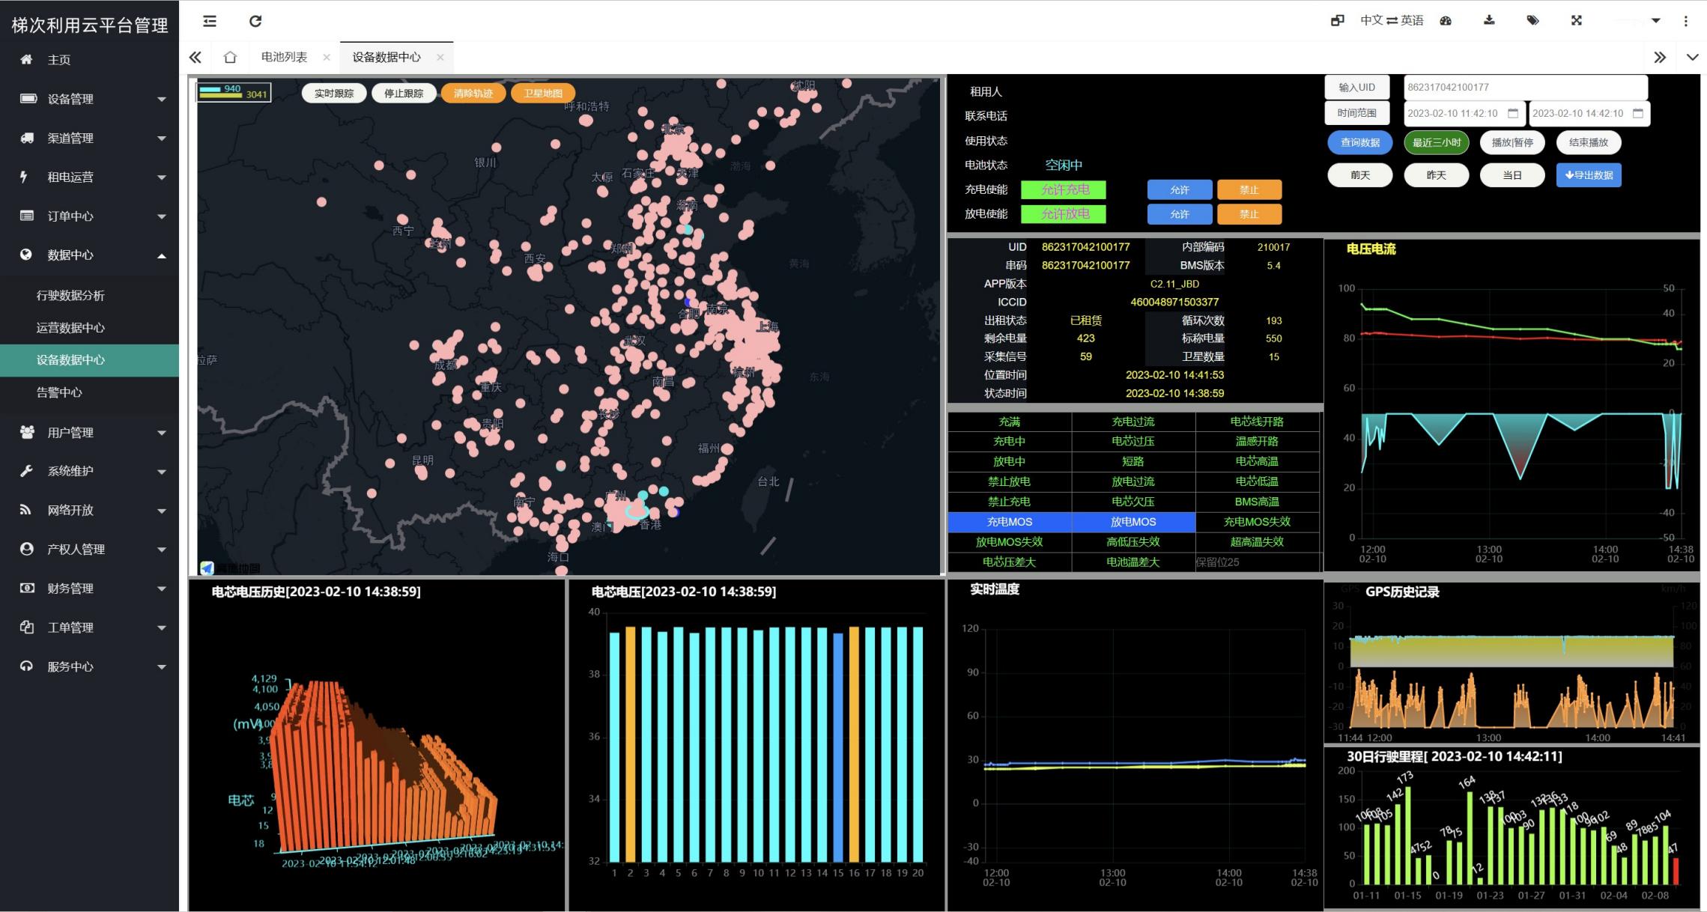Forbid charging with 充电使能 禁止 button
This screenshot has width=1707, height=912.
[1249, 190]
